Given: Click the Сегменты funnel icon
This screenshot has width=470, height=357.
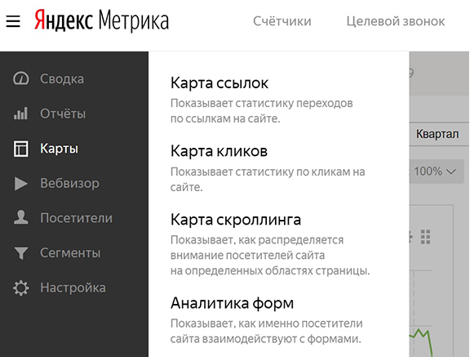Looking at the screenshot, I should 21,253.
